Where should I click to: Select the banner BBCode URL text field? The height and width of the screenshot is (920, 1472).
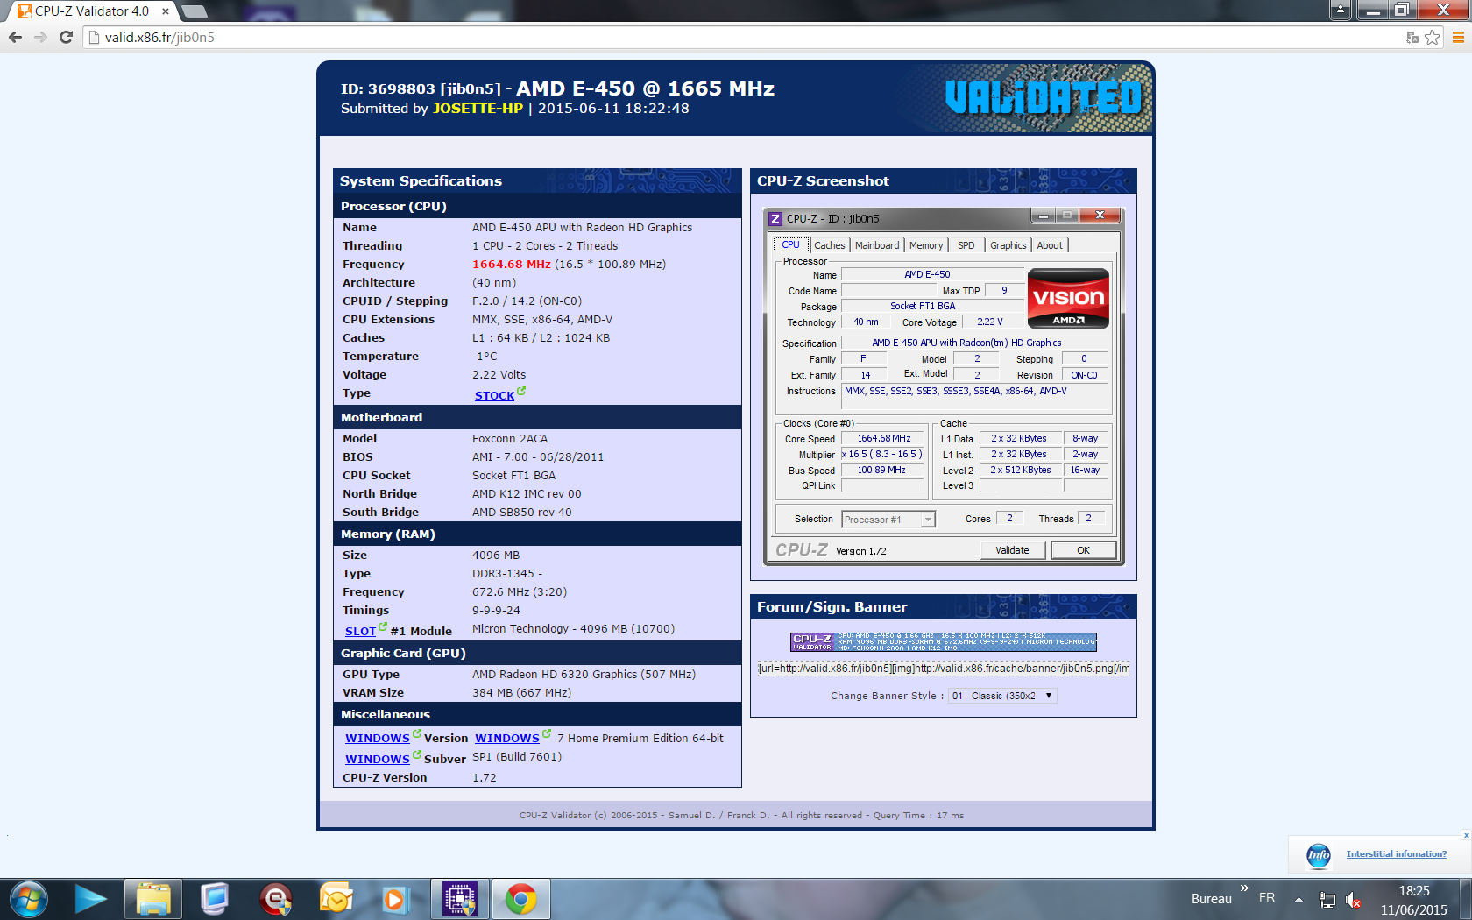coord(944,669)
